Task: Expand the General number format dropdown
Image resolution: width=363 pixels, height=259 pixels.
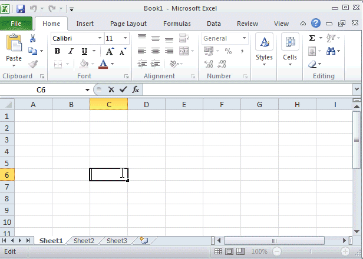Action: click(x=244, y=38)
